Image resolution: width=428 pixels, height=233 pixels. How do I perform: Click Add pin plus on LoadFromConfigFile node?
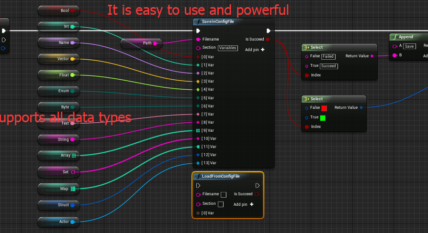click(x=251, y=204)
